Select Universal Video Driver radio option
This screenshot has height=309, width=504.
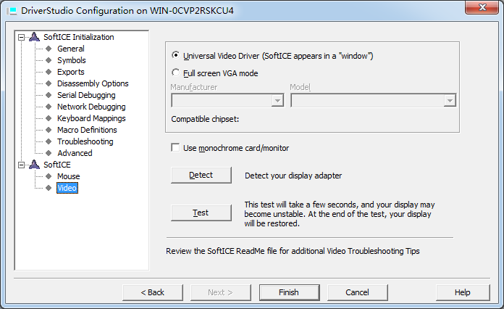click(x=175, y=55)
